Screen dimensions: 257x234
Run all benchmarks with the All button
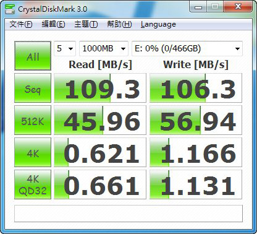point(33,56)
